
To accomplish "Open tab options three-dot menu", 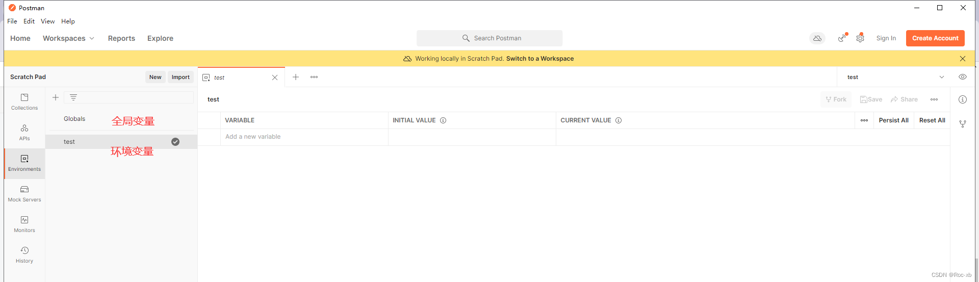I will point(314,77).
